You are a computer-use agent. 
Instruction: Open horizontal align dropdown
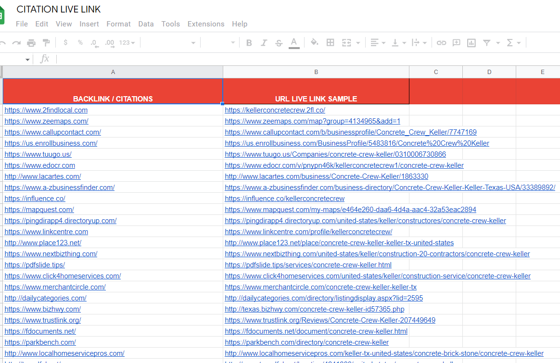coord(378,43)
